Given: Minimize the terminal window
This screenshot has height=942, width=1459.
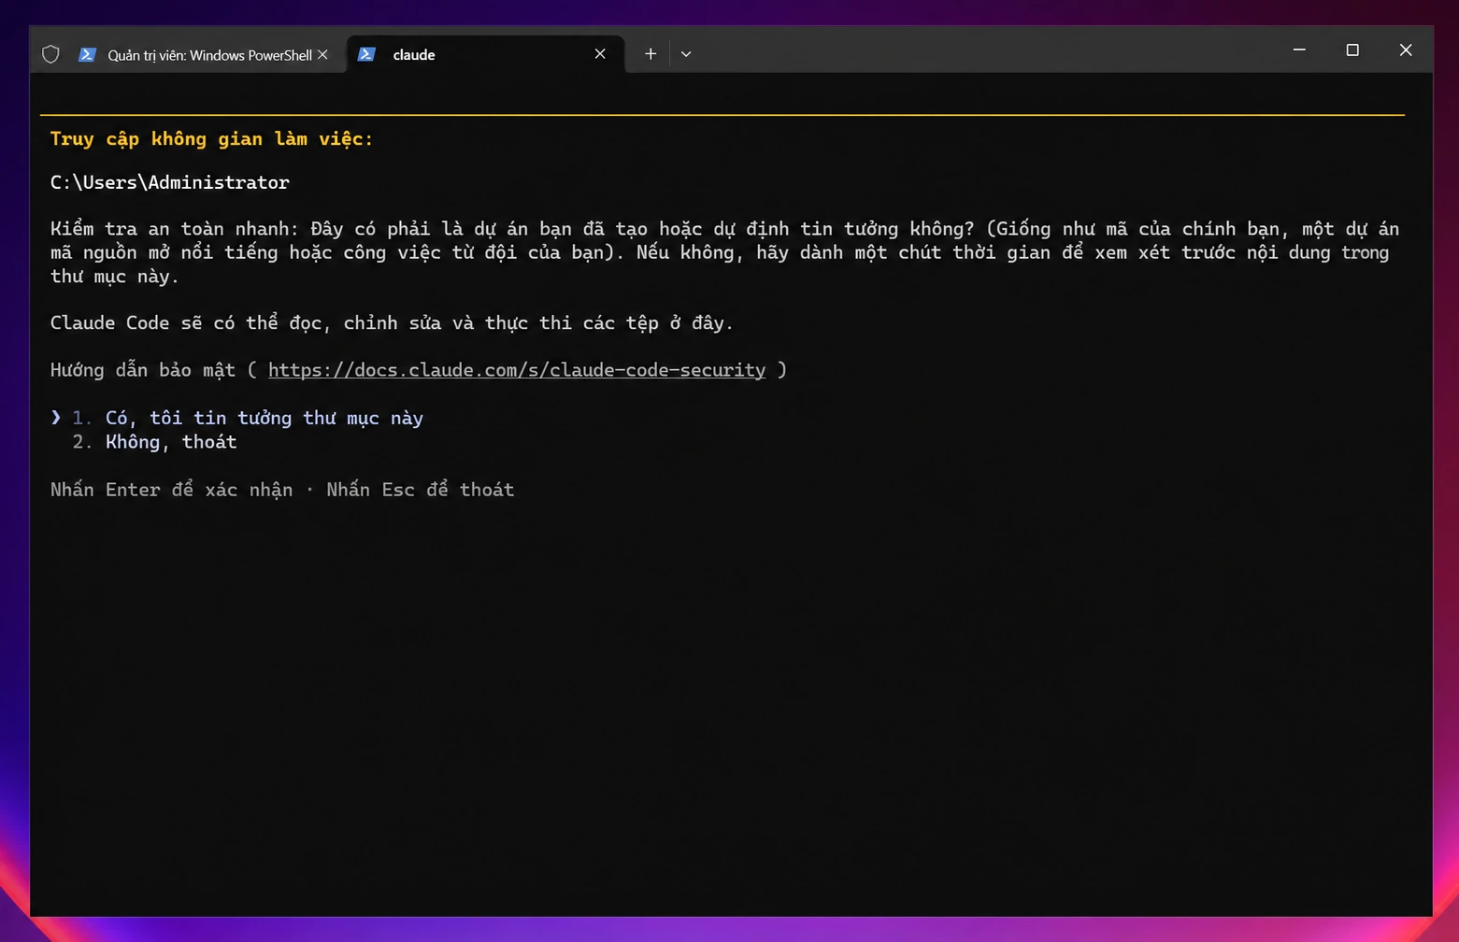Looking at the screenshot, I should point(1299,50).
